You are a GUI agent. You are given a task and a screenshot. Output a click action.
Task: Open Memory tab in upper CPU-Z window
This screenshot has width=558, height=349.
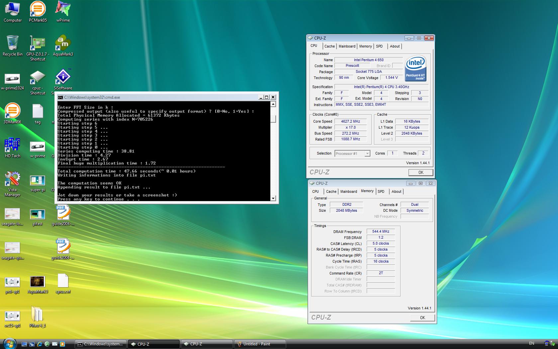coord(365,46)
